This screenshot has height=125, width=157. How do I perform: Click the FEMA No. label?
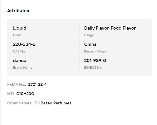(x=17, y=84)
